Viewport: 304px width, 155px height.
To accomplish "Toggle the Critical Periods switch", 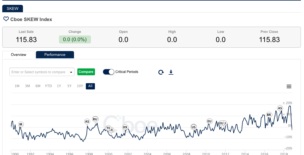I will pos(108,72).
